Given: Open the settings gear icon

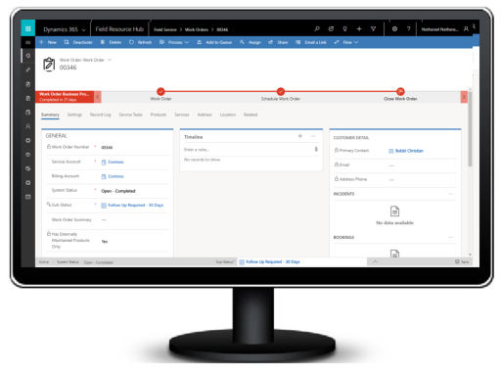Looking at the screenshot, I should [x=394, y=29].
